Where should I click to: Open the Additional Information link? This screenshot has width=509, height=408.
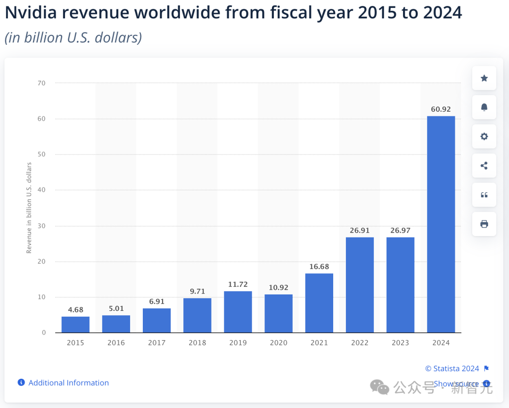(x=68, y=383)
